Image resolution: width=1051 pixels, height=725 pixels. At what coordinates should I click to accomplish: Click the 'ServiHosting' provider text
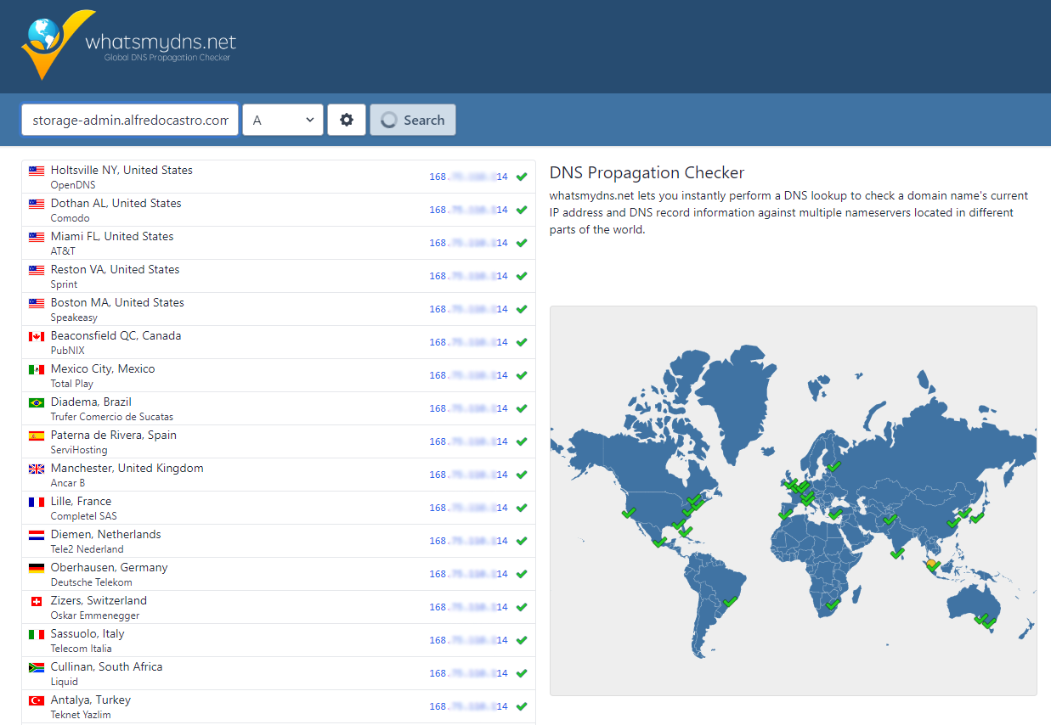[79, 450]
